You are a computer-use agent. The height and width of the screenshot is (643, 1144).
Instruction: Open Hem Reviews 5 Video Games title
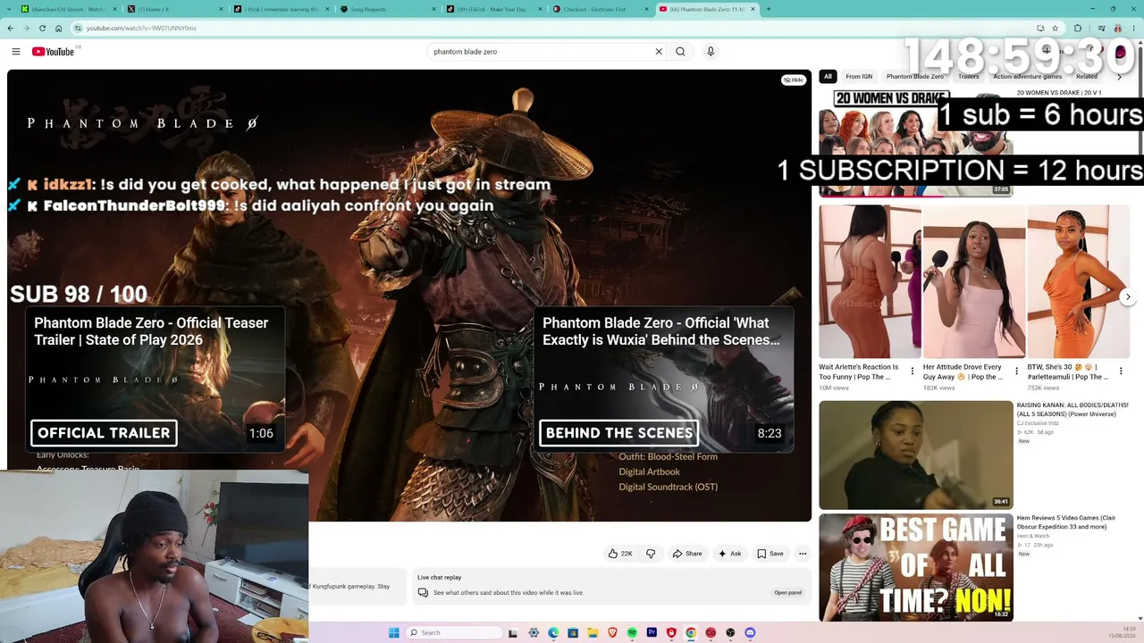[x=1066, y=523]
